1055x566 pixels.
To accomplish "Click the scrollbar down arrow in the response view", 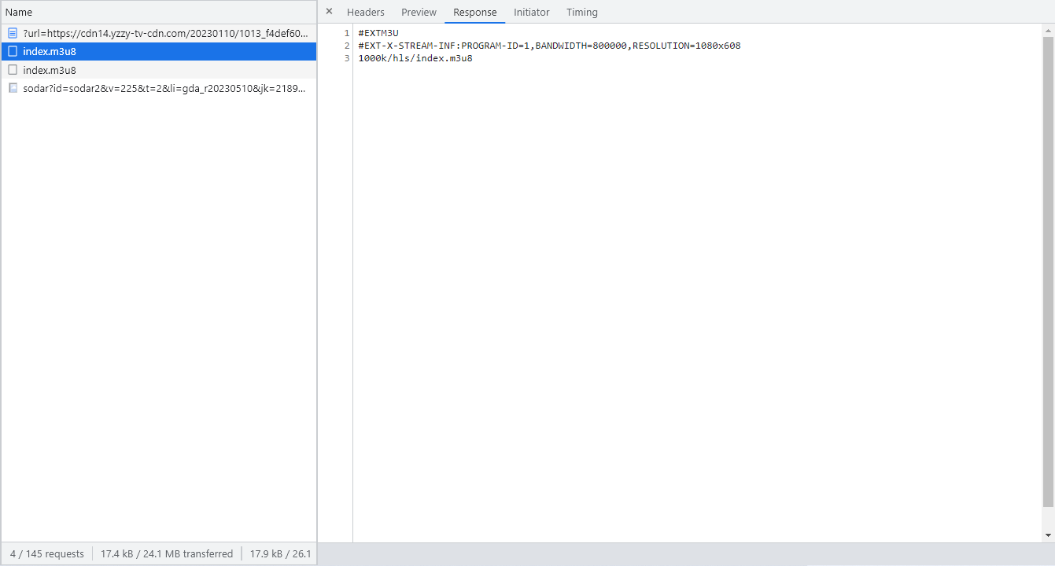I will [1048, 535].
